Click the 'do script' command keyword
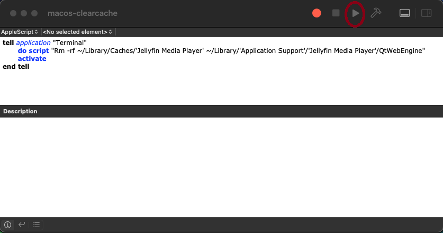 [33, 51]
